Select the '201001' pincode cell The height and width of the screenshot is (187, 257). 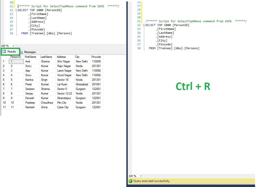pos(97,84)
